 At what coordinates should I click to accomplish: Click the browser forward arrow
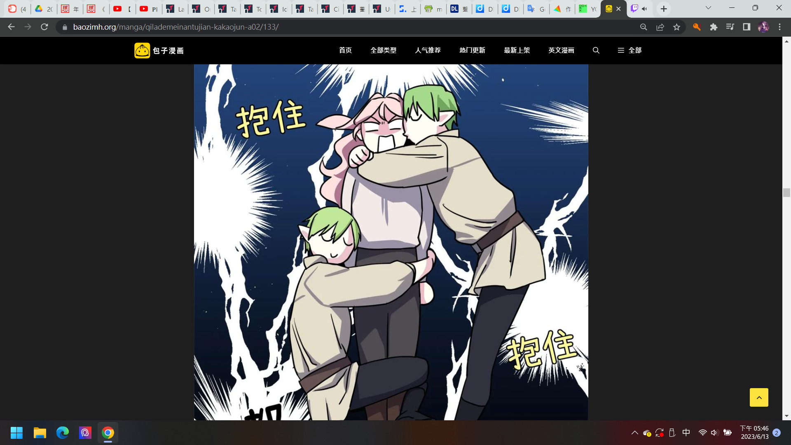(x=28, y=27)
